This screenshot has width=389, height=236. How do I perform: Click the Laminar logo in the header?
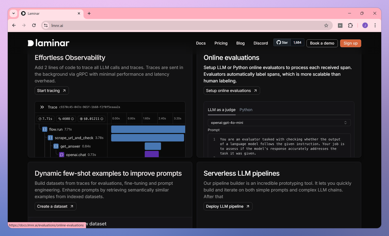click(x=49, y=43)
